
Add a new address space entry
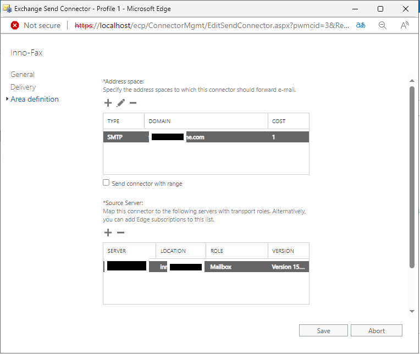[108, 103]
